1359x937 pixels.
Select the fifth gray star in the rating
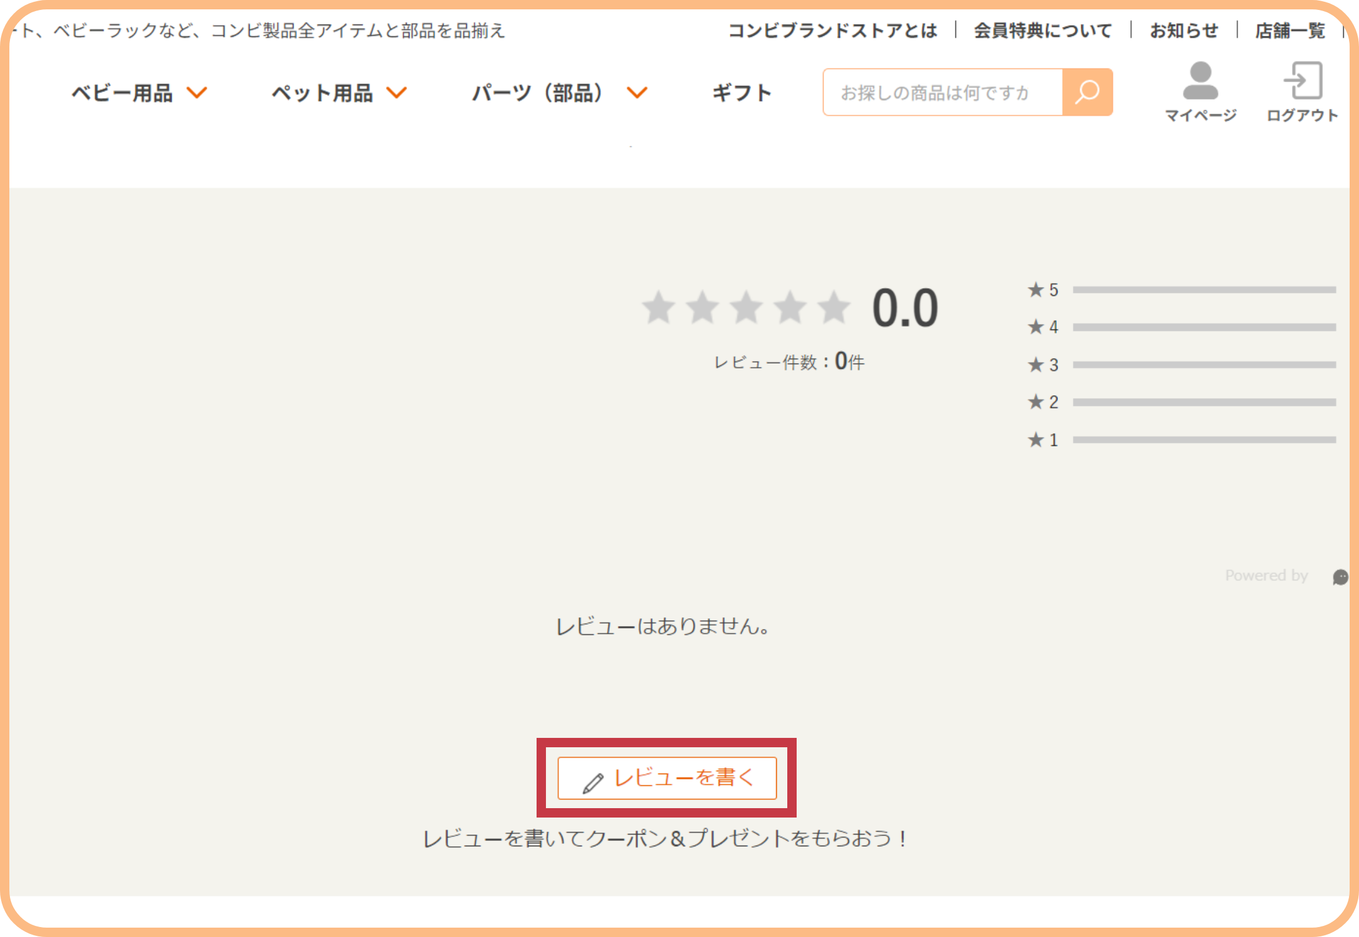click(x=834, y=306)
